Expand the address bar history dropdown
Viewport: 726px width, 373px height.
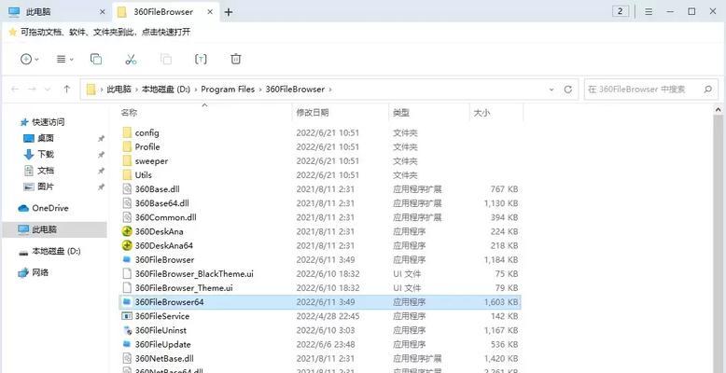551,90
